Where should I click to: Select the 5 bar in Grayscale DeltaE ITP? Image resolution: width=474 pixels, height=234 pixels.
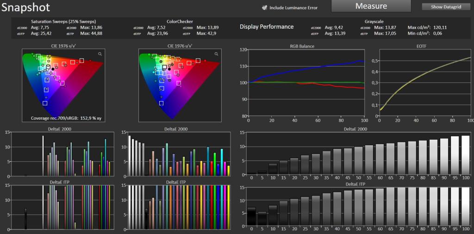click(262, 219)
